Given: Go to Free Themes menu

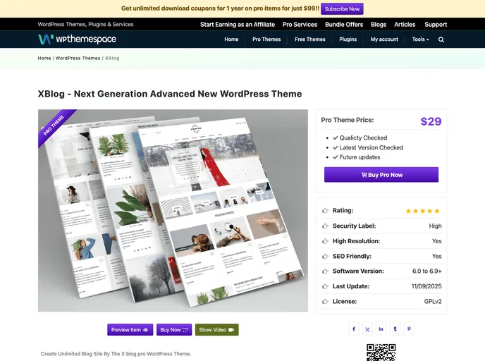Looking at the screenshot, I should 309,39.
